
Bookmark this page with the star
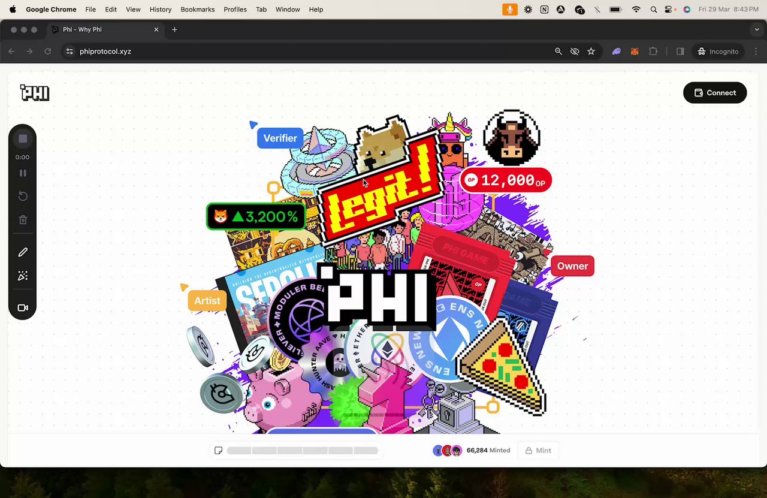pos(591,52)
